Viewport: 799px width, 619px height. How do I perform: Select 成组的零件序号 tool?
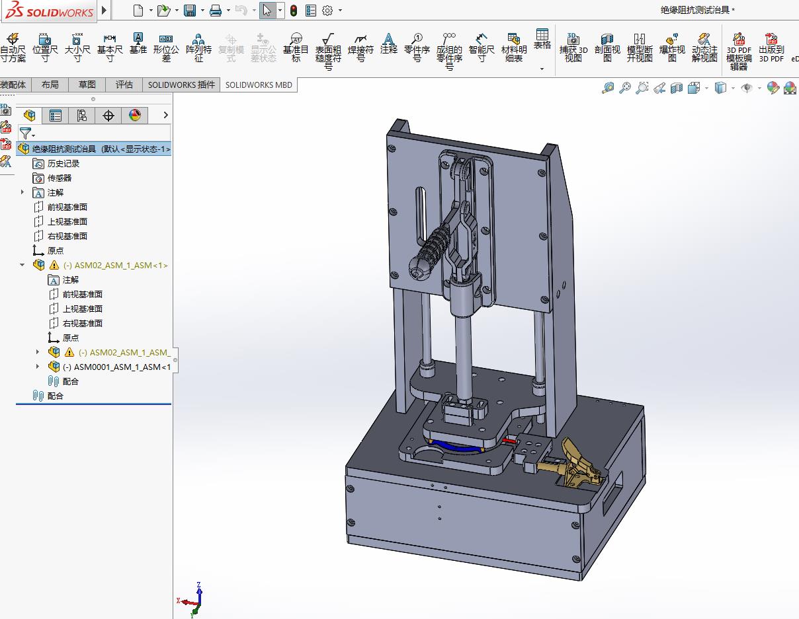tap(449, 52)
